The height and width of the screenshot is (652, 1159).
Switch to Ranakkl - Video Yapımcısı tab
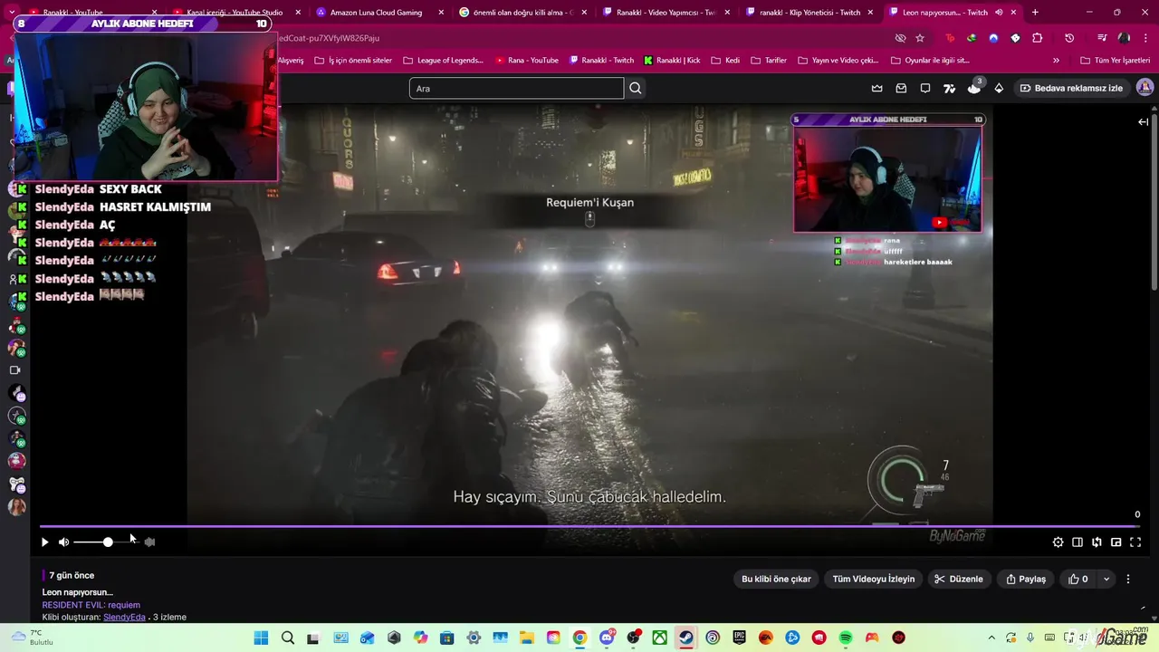click(x=670, y=13)
